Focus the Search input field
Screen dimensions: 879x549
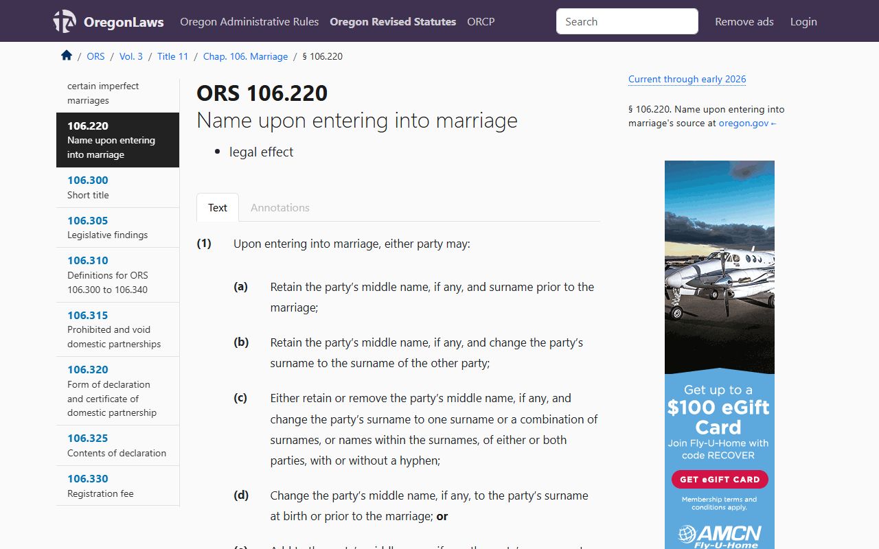[627, 21]
